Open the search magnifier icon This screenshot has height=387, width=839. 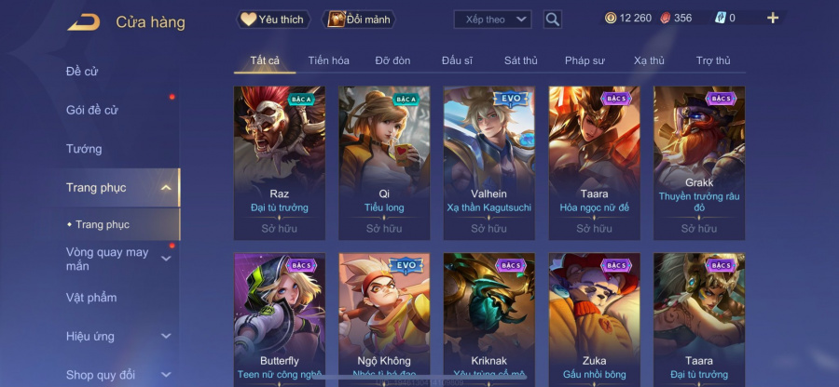click(x=552, y=20)
